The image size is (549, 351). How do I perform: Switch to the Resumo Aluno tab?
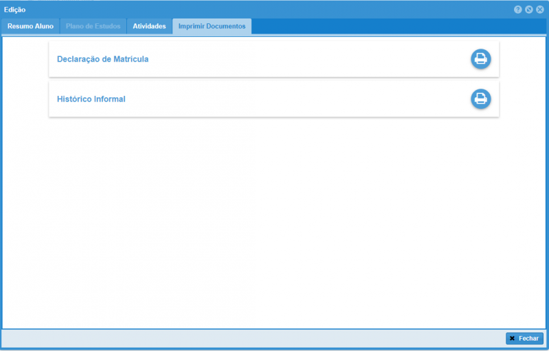30,26
